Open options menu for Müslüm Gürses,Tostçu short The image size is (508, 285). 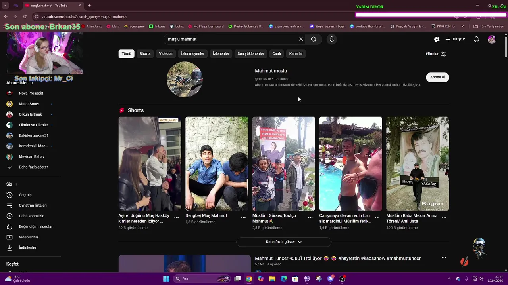point(310,217)
